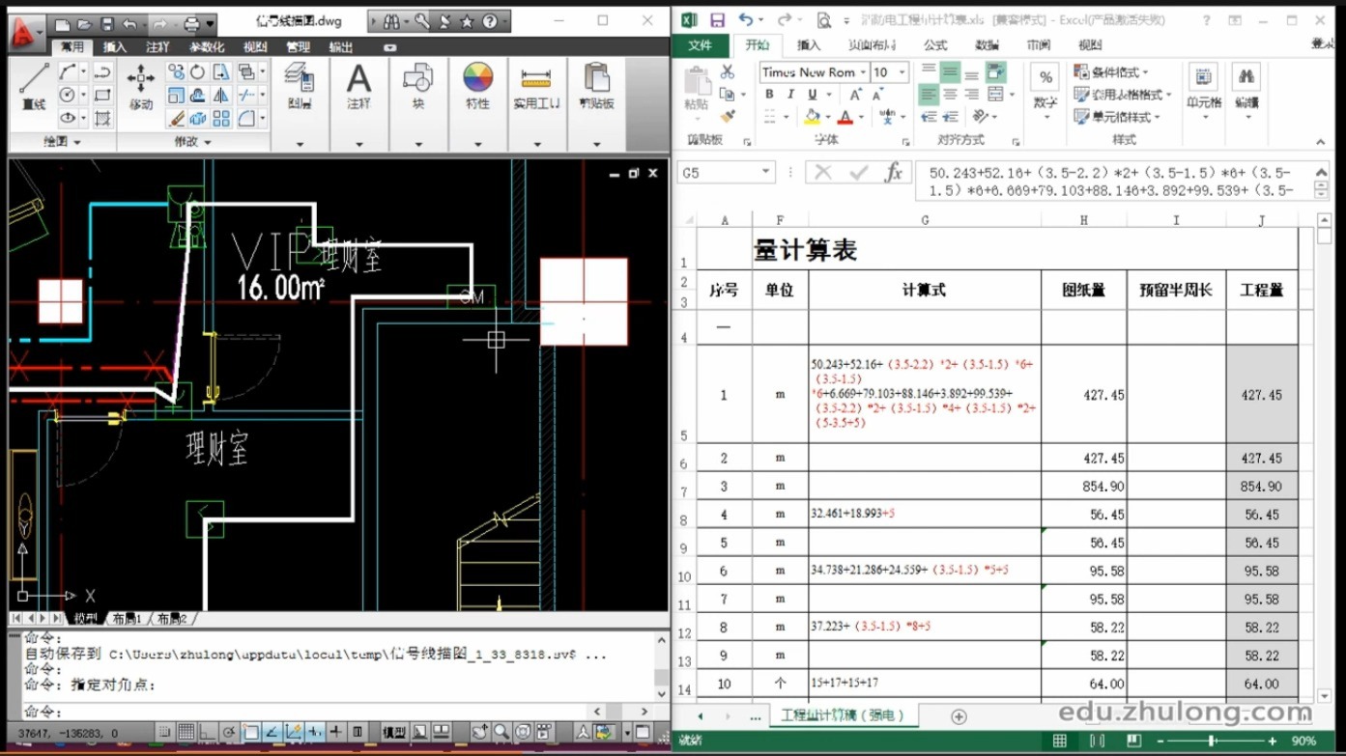The image size is (1346, 756).
Task: Open the Layers (图层) panel in AutoCAD
Action: (x=299, y=87)
